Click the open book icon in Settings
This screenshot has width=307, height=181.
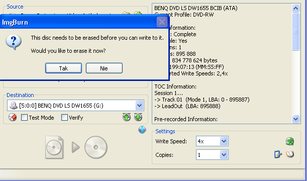point(290,154)
